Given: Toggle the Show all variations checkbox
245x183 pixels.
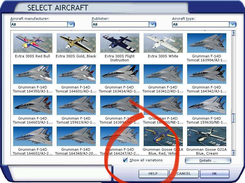Looking at the screenshot, I should 125,160.
